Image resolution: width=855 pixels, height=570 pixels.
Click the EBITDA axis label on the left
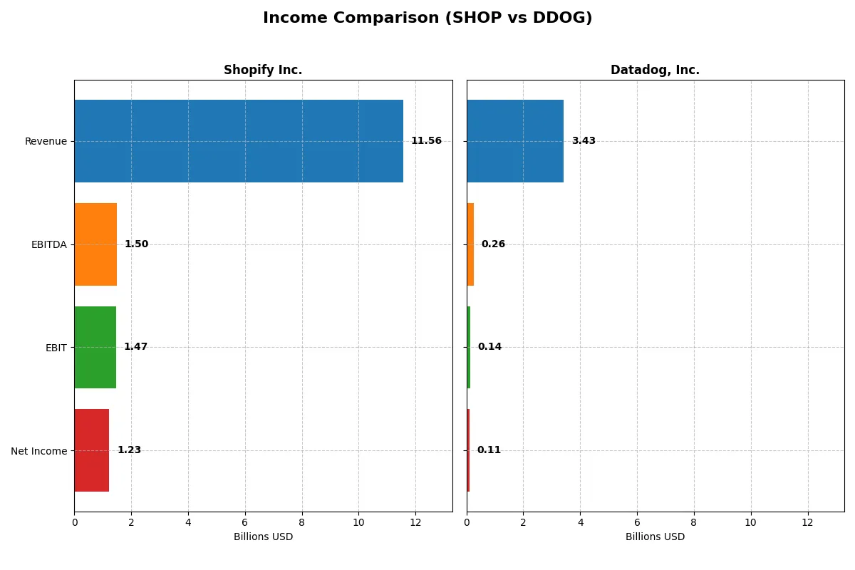tap(48, 244)
